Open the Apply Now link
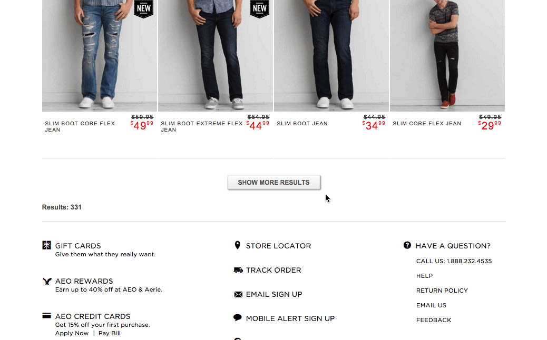The image size is (547, 340). pos(72,333)
